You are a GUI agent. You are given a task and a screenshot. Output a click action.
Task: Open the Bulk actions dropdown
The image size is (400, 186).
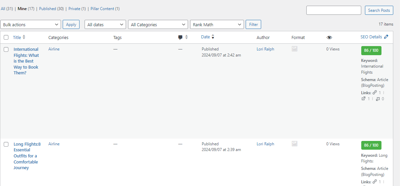[x=31, y=25]
